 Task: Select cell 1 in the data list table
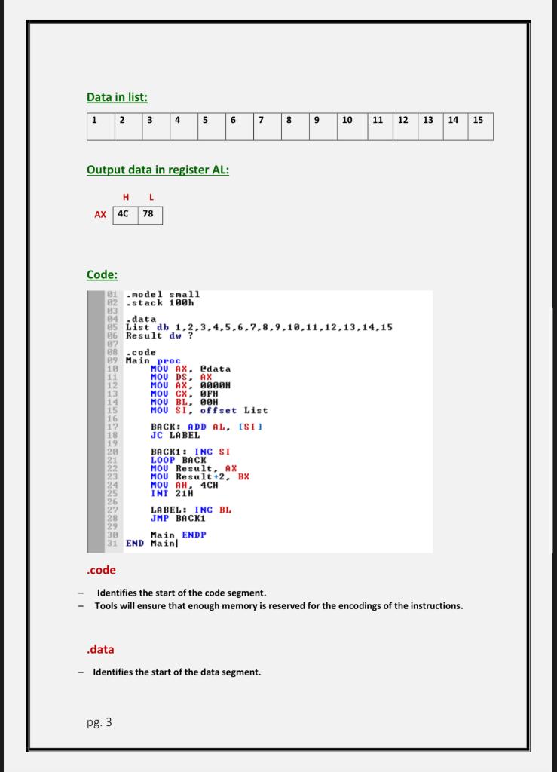pos(101,127)
